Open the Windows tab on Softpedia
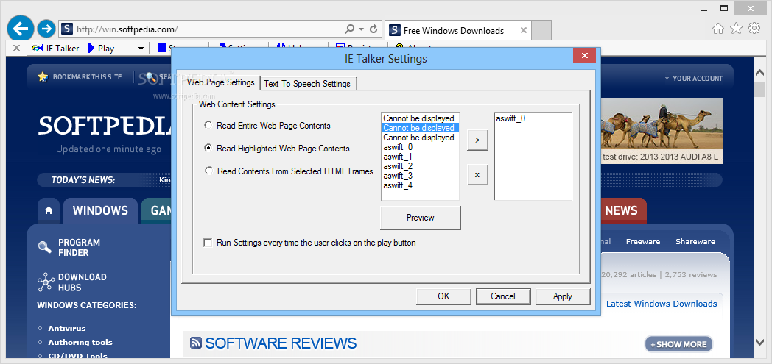 pyautogui.click(x=100, y=211)
